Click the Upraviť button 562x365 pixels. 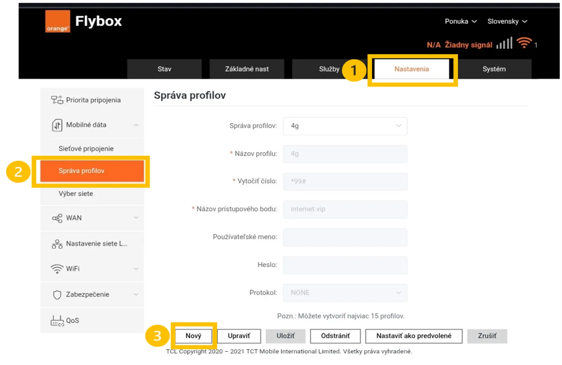(x=239, y=336)
